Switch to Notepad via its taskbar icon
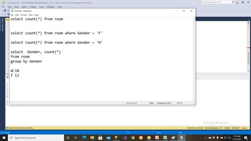 click(181, 137)
